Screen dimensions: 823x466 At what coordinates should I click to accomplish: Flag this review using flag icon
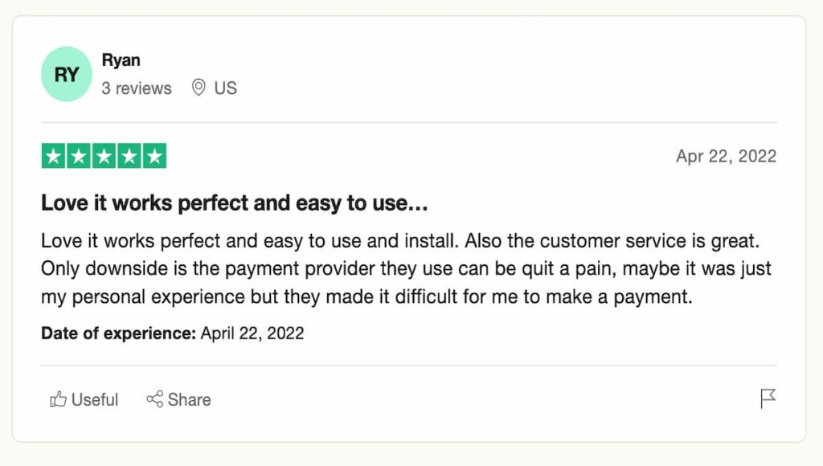pyautogui.click(x=768, y=399)
